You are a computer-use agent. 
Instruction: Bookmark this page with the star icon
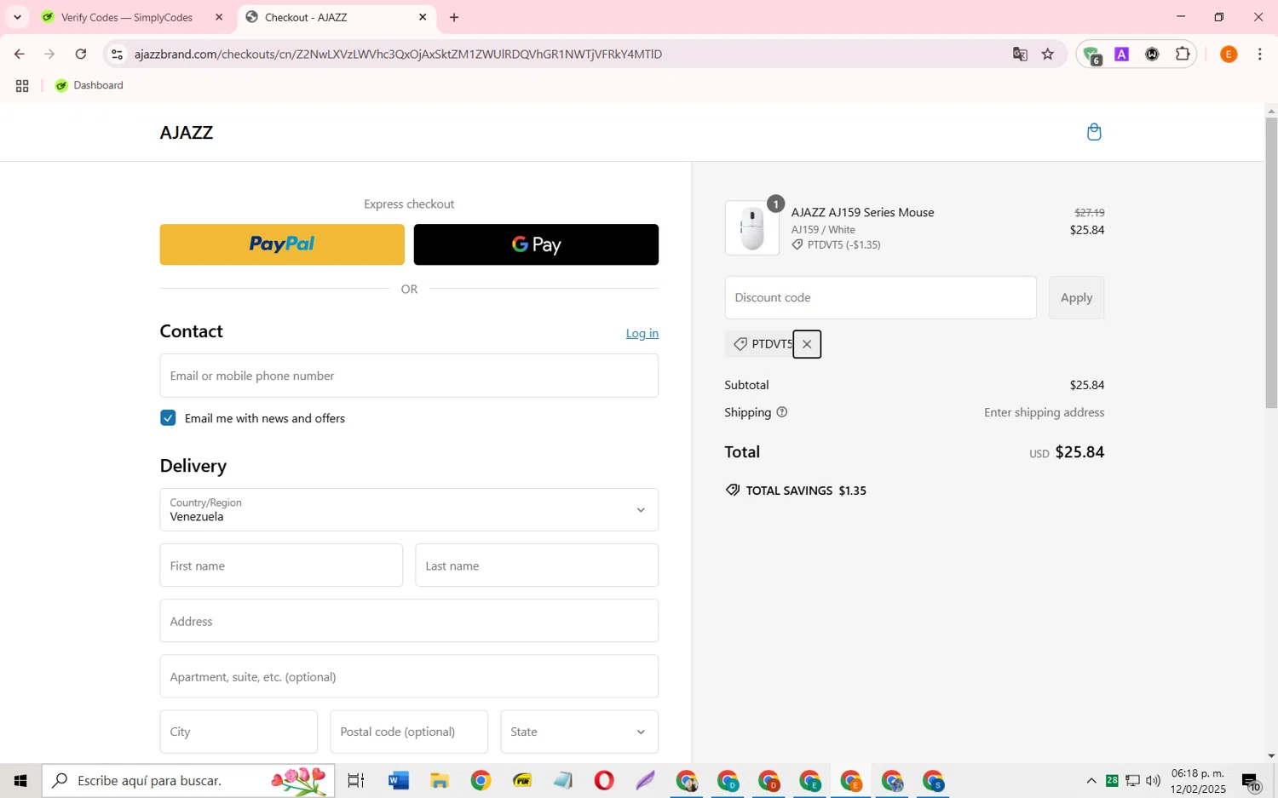tap(1048, 54)
